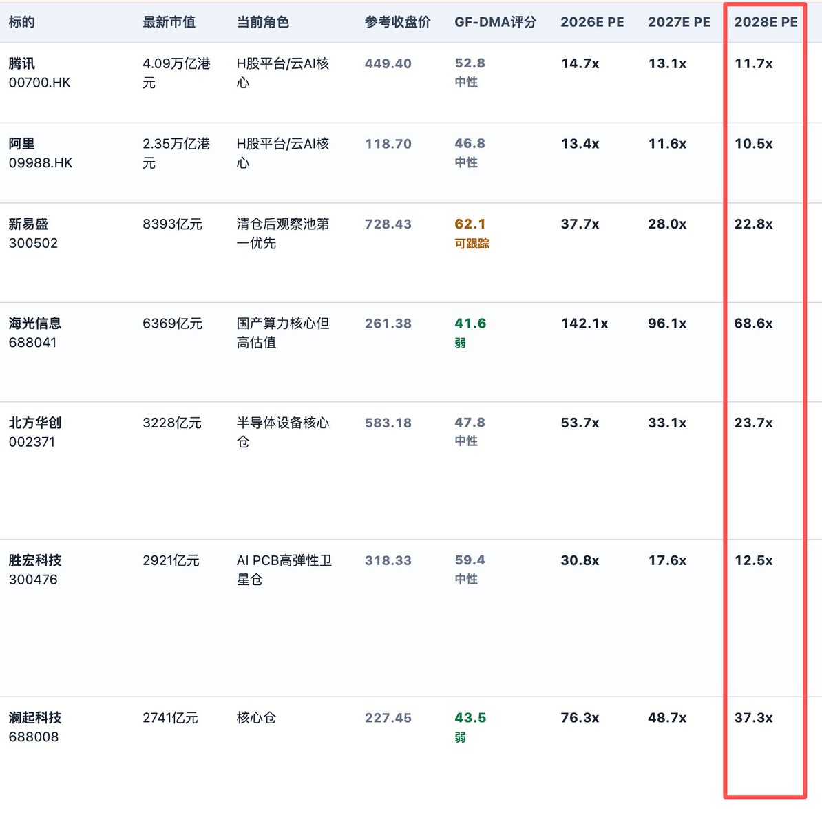This screenshot has width=822, height=826.
Task: Click the 2028E PE column header
Action: click(766, 22)
